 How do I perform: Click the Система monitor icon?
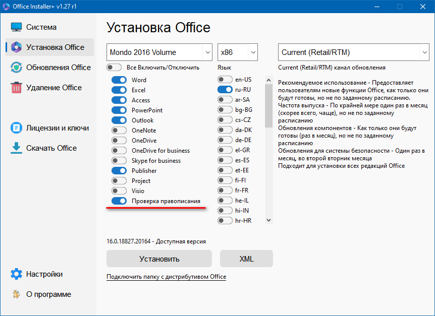pos(16,27)
